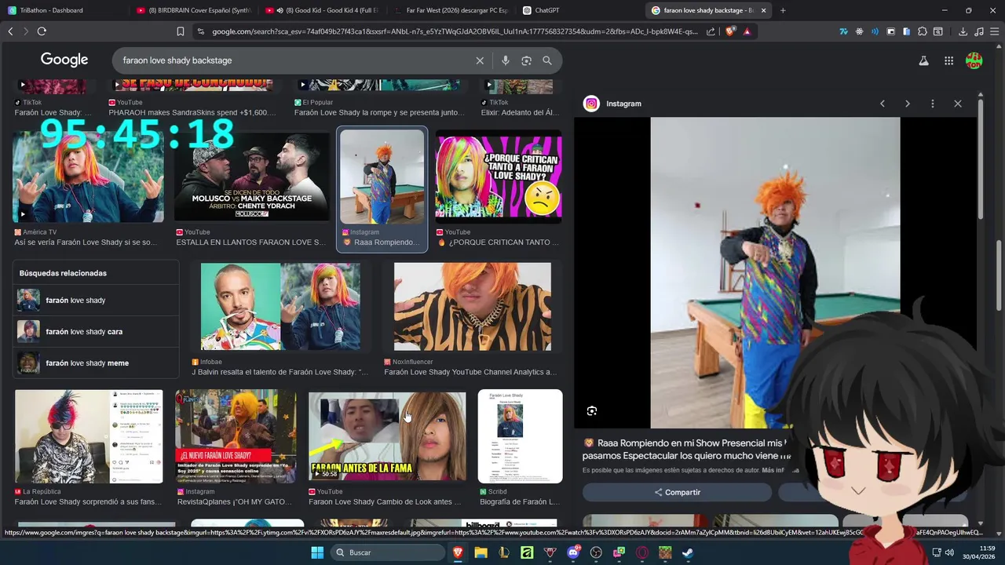Click the magnifier search button

tap(547, 60)
